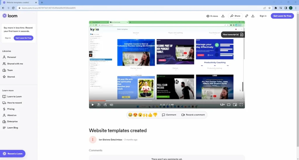Skip forward using the forward icon
The width and height of the screenshot is (299, 160).
[105, 105]
